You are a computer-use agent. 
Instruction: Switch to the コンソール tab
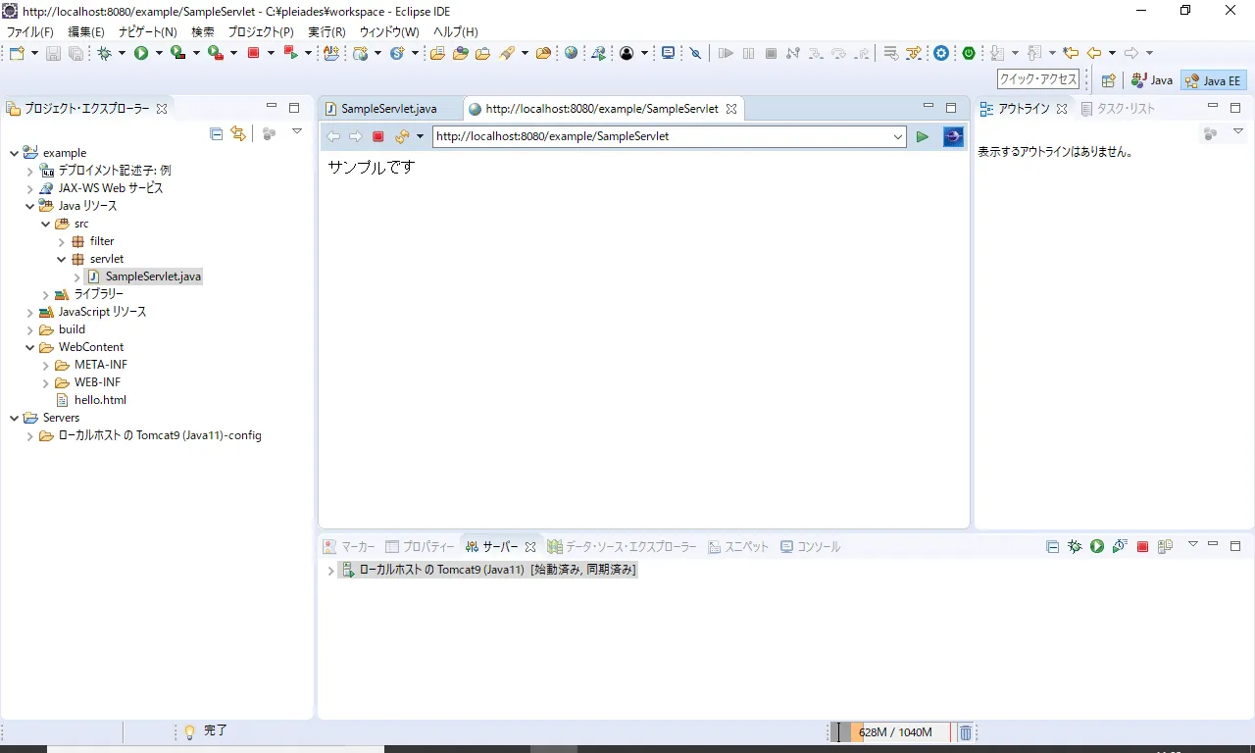click(x=811, y=547)
